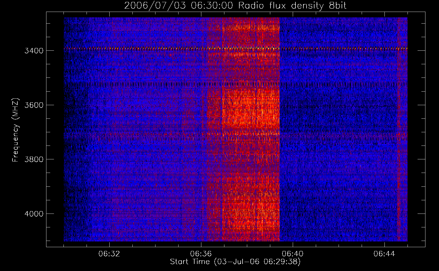
Task: Click the 3600 frequency axis label
Action: click(34, 105)
